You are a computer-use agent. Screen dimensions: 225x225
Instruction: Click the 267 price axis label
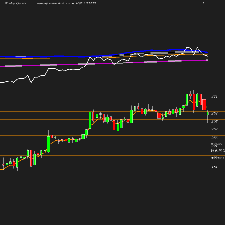[x=215, y=121]
